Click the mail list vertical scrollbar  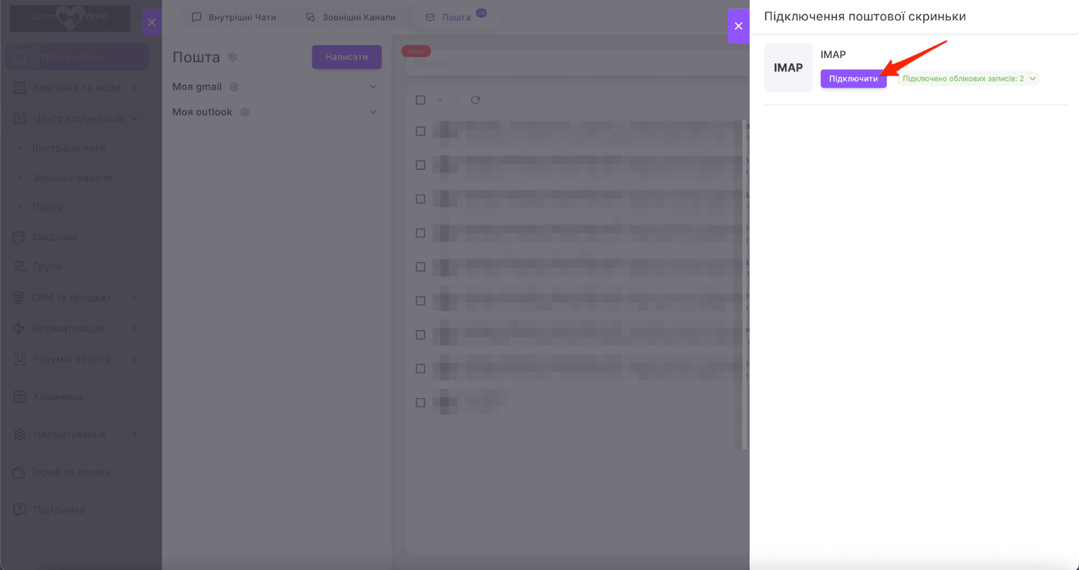point(744,283)
